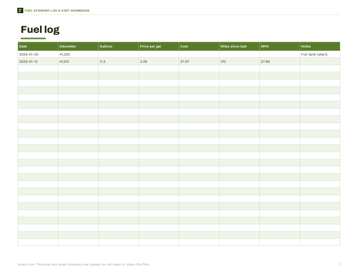Select the miles since last cell '312'
Viewport: 358px width, 277px height.
point(239,61)
